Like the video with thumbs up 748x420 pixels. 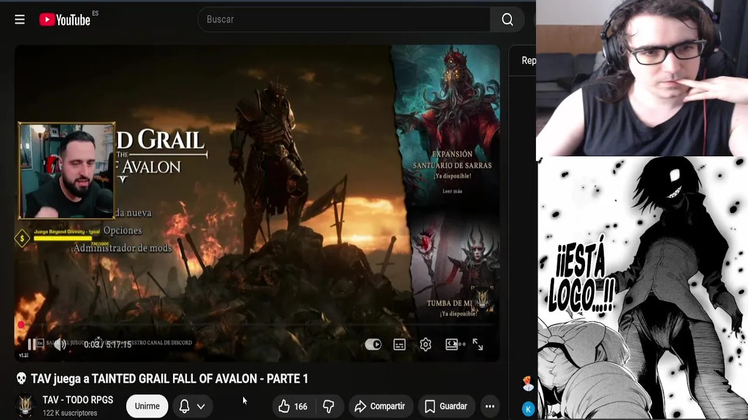pos(293,406)
